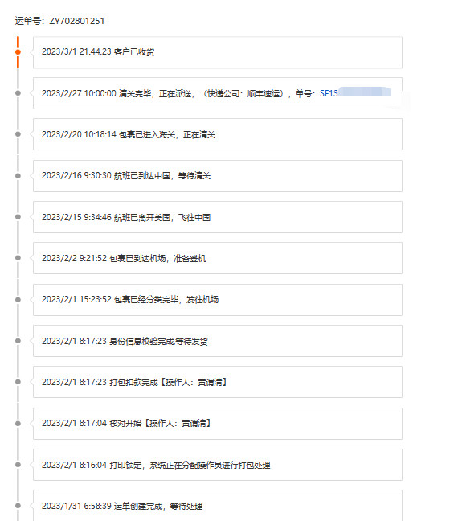Click the 2023/2/2 airport arrival card

pos(218,258)
